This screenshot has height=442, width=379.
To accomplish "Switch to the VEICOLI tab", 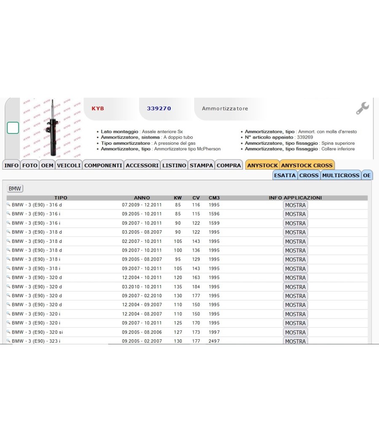I will [x=69, y=165].
